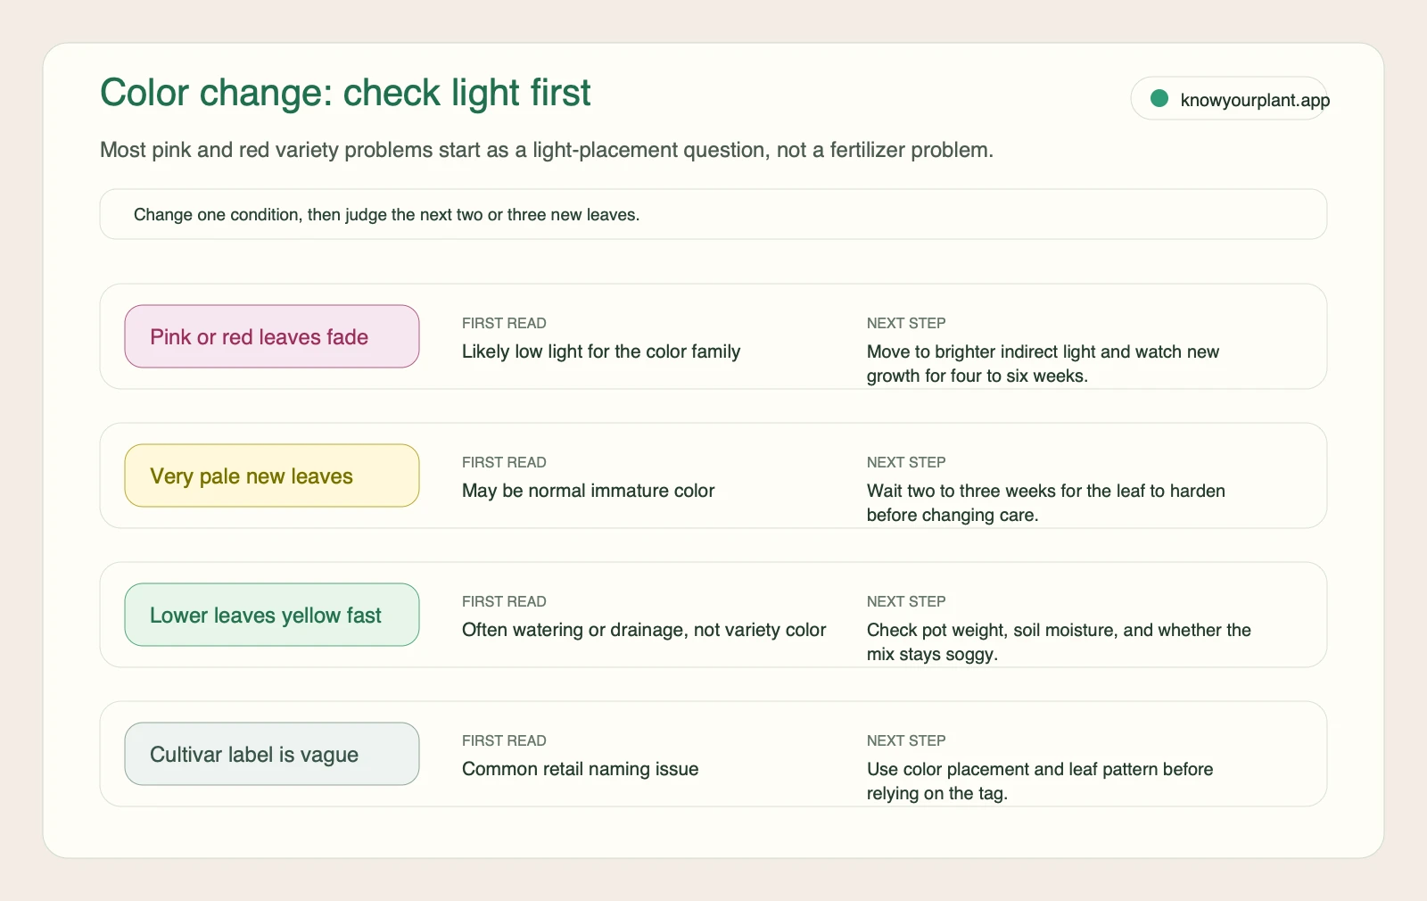Click NEXT STEP label in cultivar row
Viewport: 1427px width, 901px height.
[x=906, y=740]
